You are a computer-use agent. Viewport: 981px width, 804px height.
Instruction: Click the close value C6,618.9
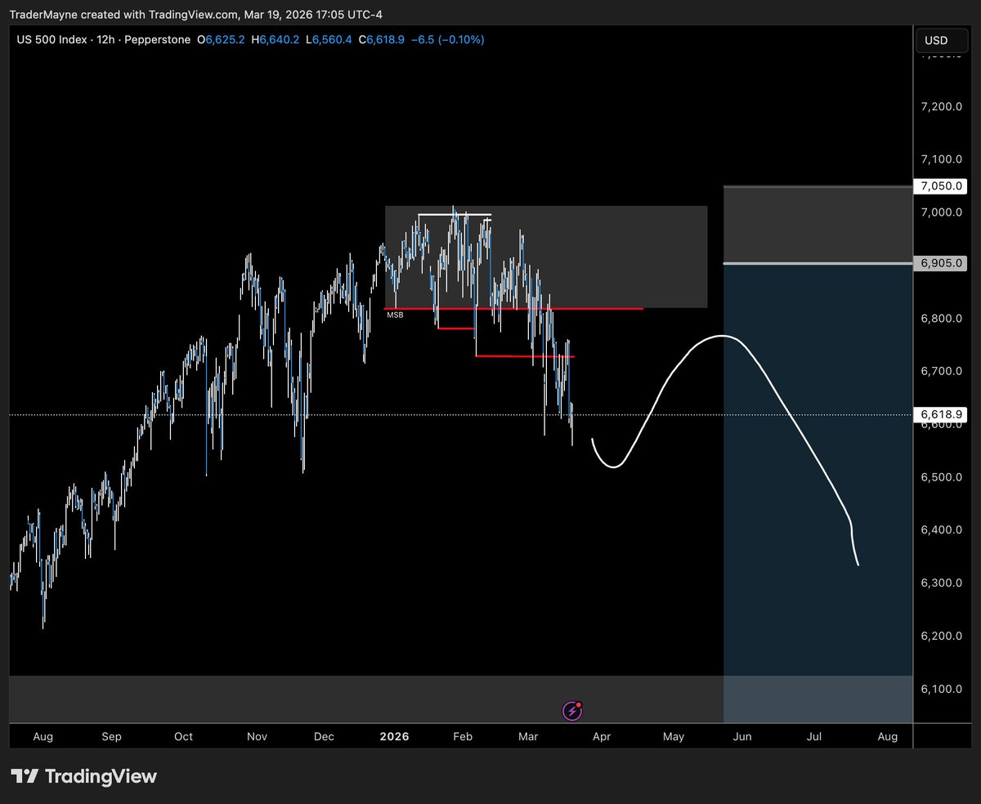point(383,39)
